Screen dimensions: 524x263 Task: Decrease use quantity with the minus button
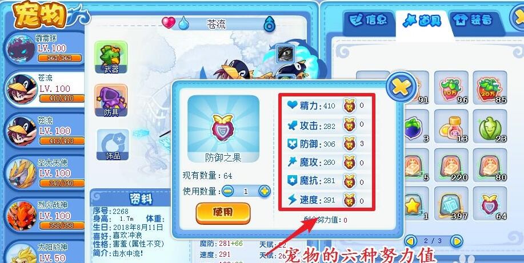tap(227, 191)
